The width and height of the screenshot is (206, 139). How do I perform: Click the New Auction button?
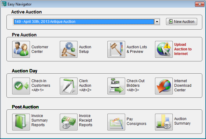tap(182, 22)
